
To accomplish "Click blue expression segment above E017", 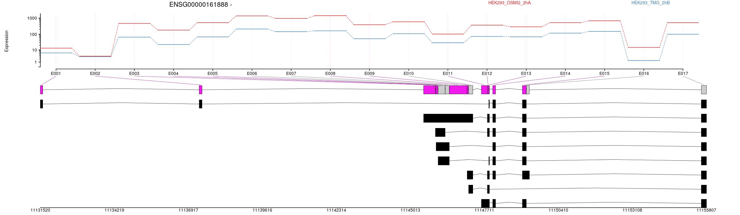I will click(683, 34).
